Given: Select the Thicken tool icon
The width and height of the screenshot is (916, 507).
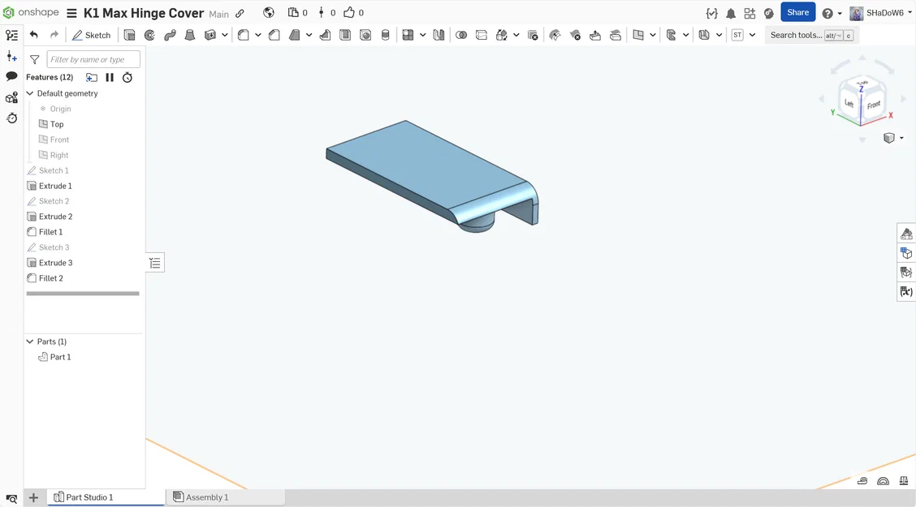Looking at the screenshot, I should 210,35.
